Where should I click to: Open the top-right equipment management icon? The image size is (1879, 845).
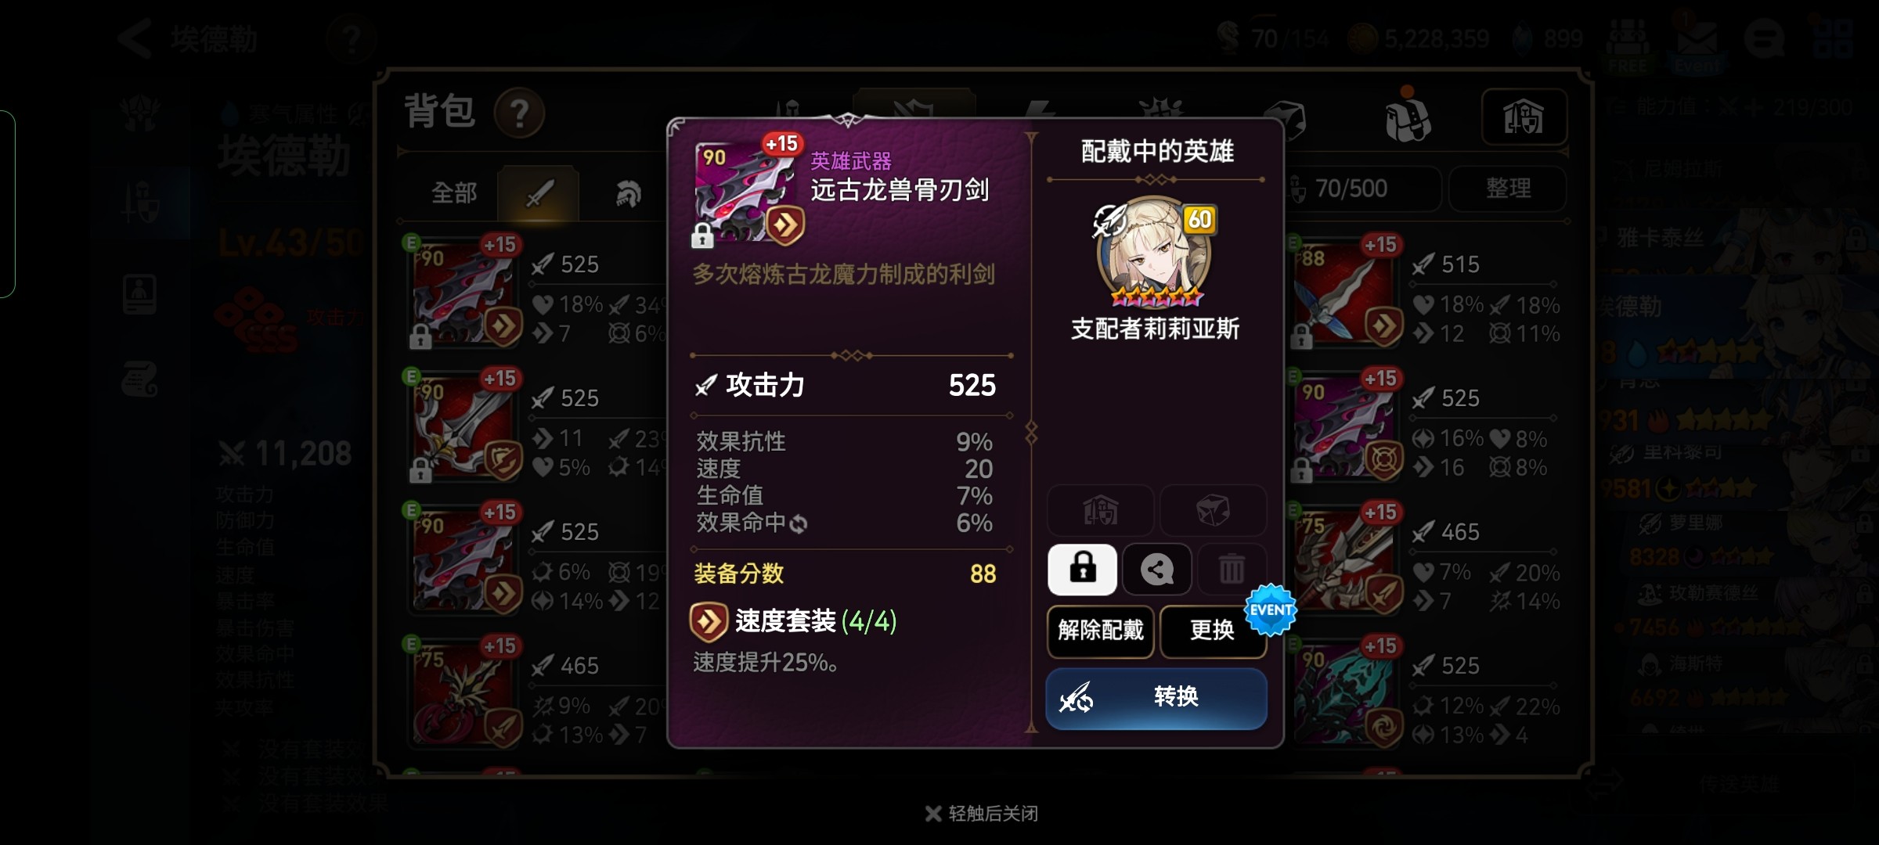[x=1524, y=117]
